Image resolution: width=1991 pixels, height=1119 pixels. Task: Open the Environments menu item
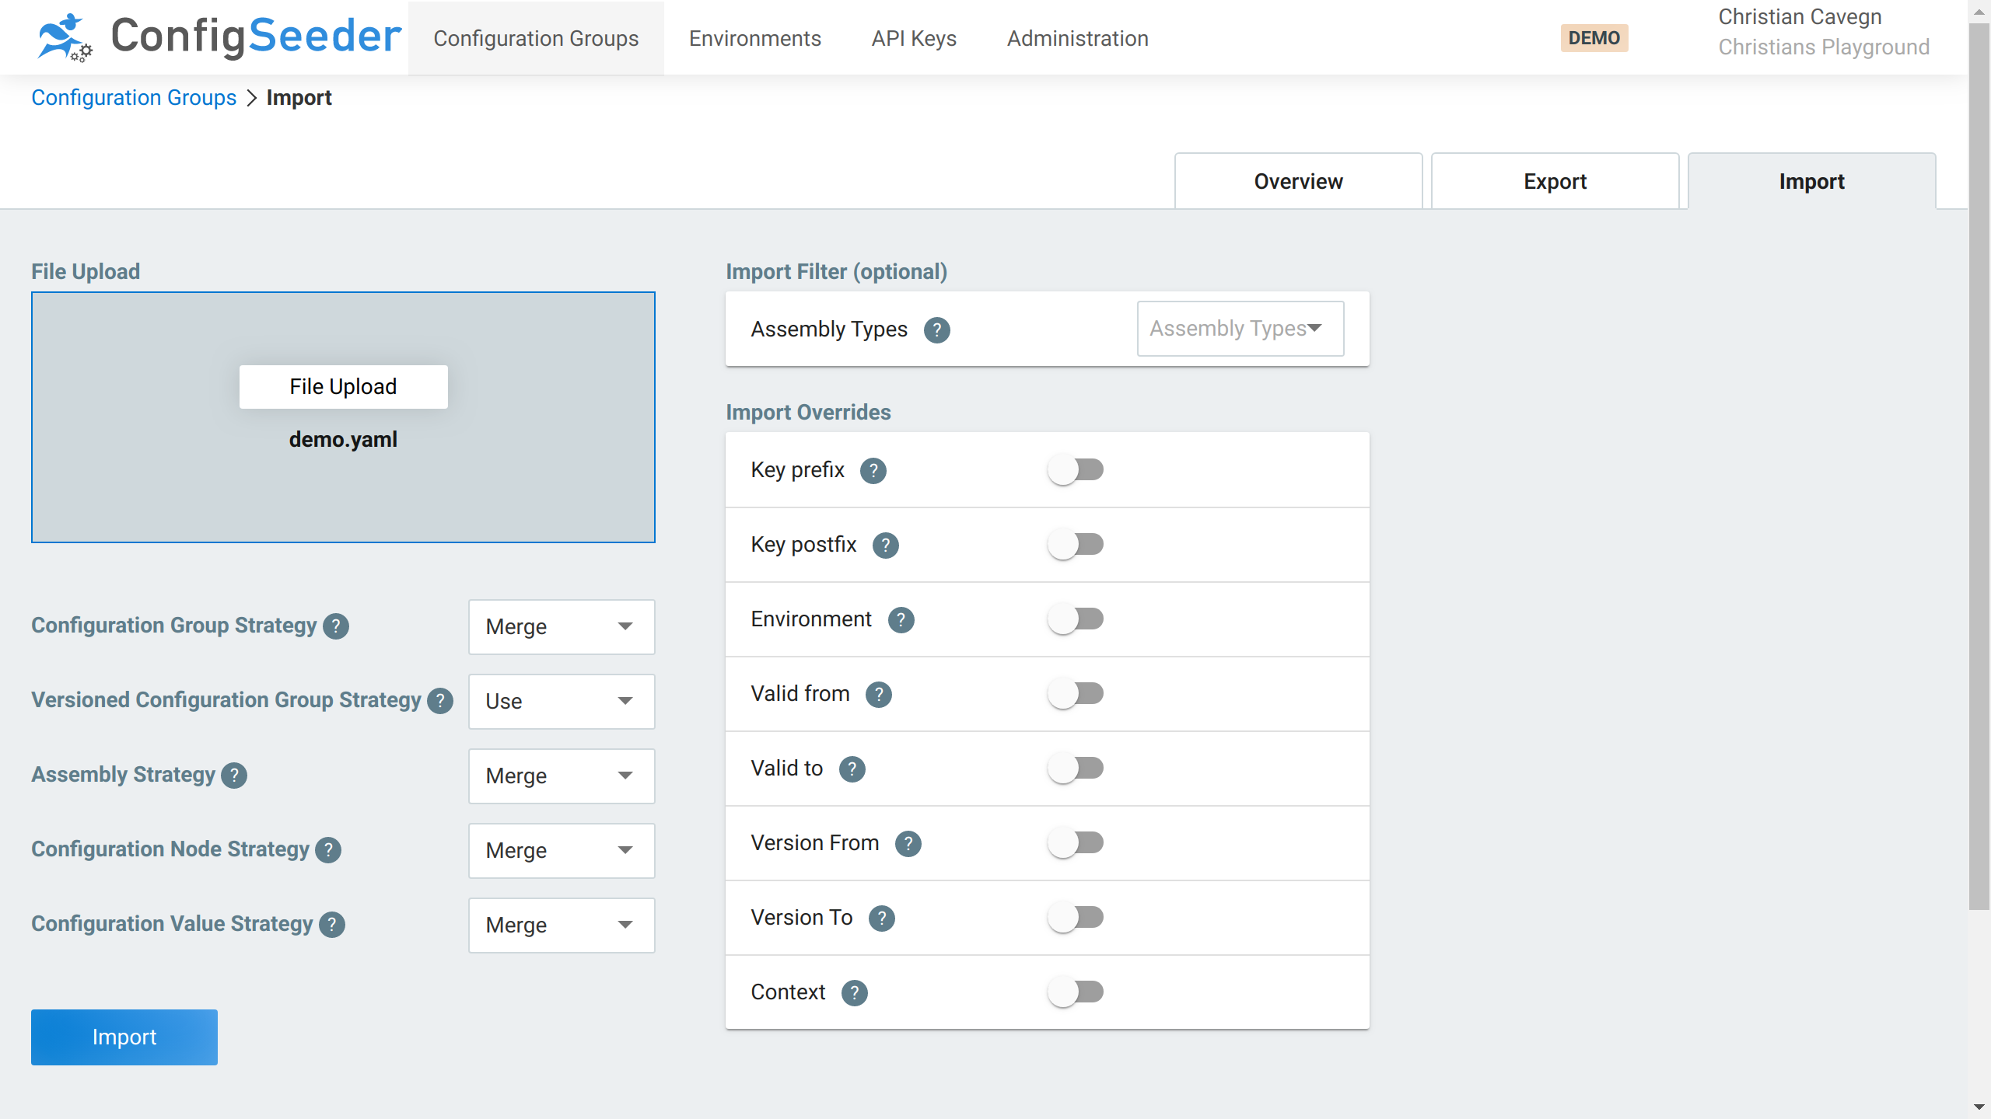click(x=754, y=38)
